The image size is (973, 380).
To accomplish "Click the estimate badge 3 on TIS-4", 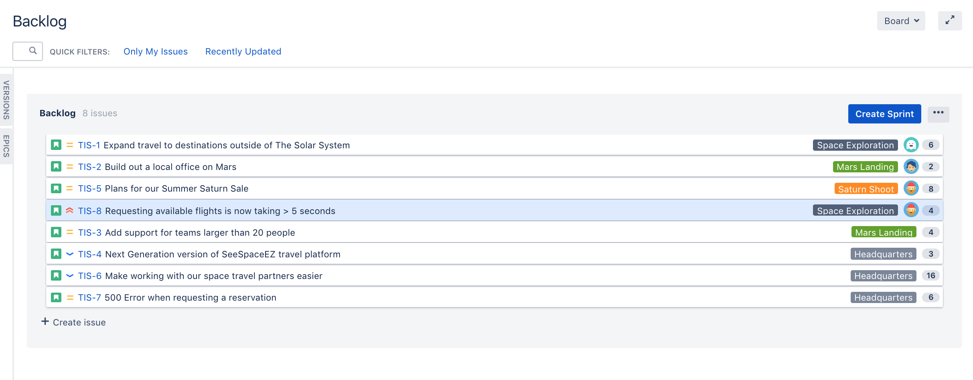I will 930,254.
